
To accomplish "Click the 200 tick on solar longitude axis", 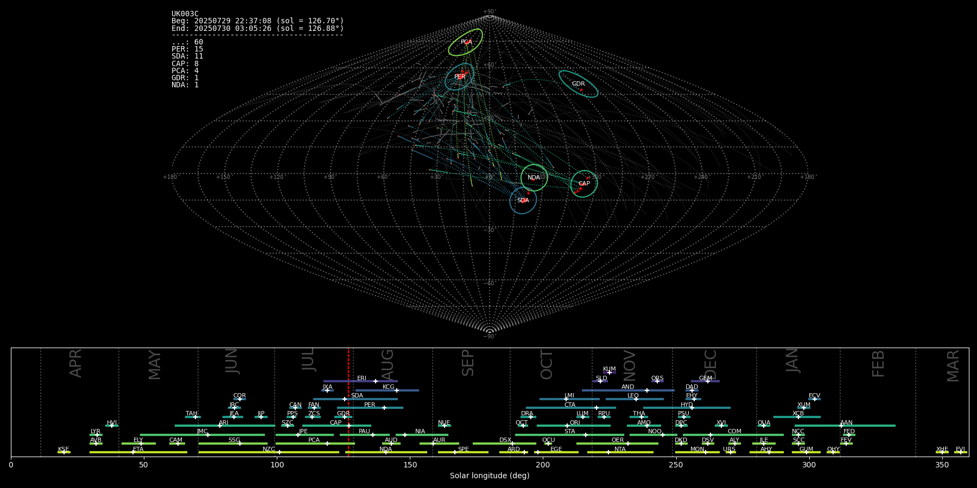I will point(543,465).
